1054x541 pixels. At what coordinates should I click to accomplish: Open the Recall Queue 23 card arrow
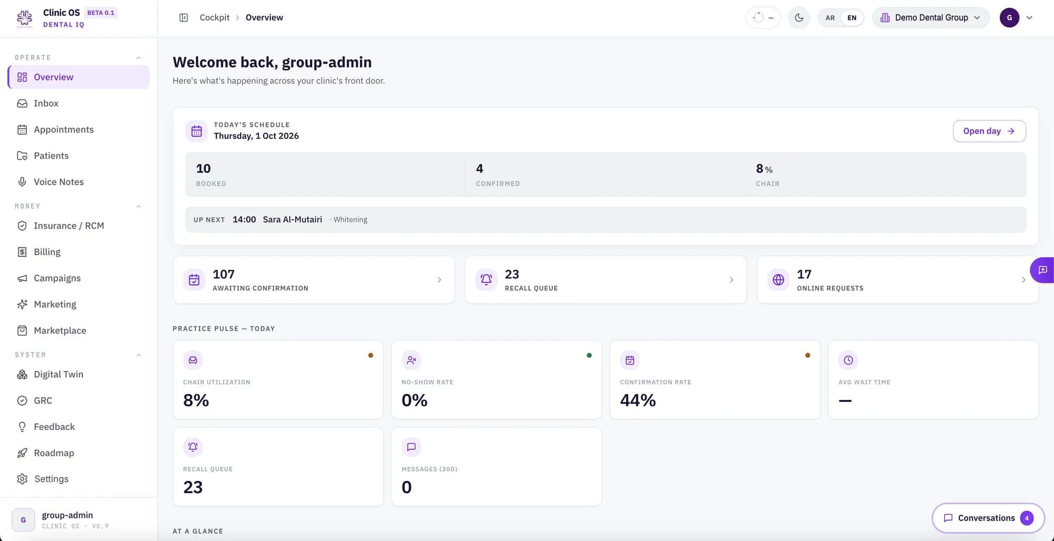pos(731,280)
